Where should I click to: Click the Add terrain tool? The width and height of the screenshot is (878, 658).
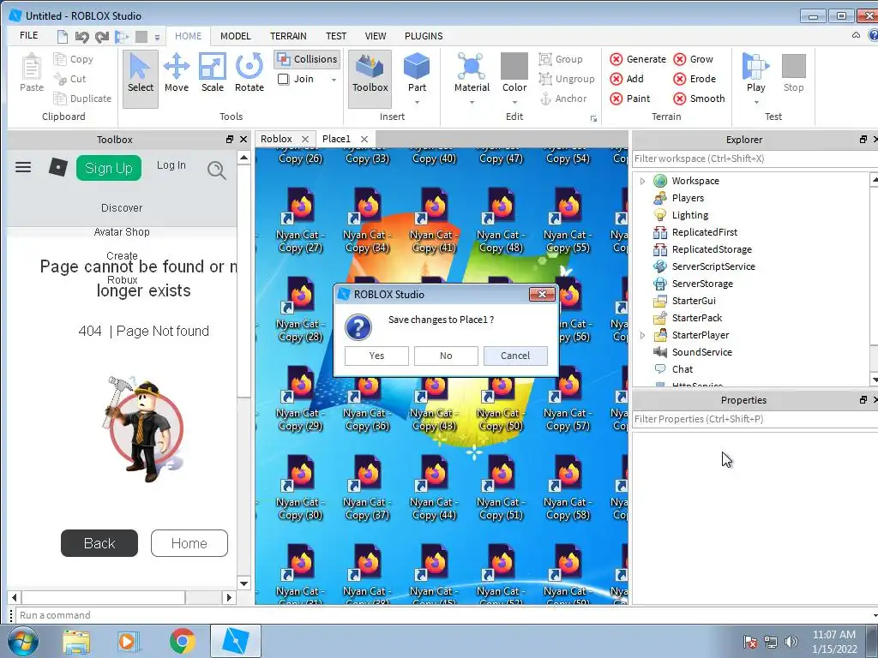pos(627,79)
